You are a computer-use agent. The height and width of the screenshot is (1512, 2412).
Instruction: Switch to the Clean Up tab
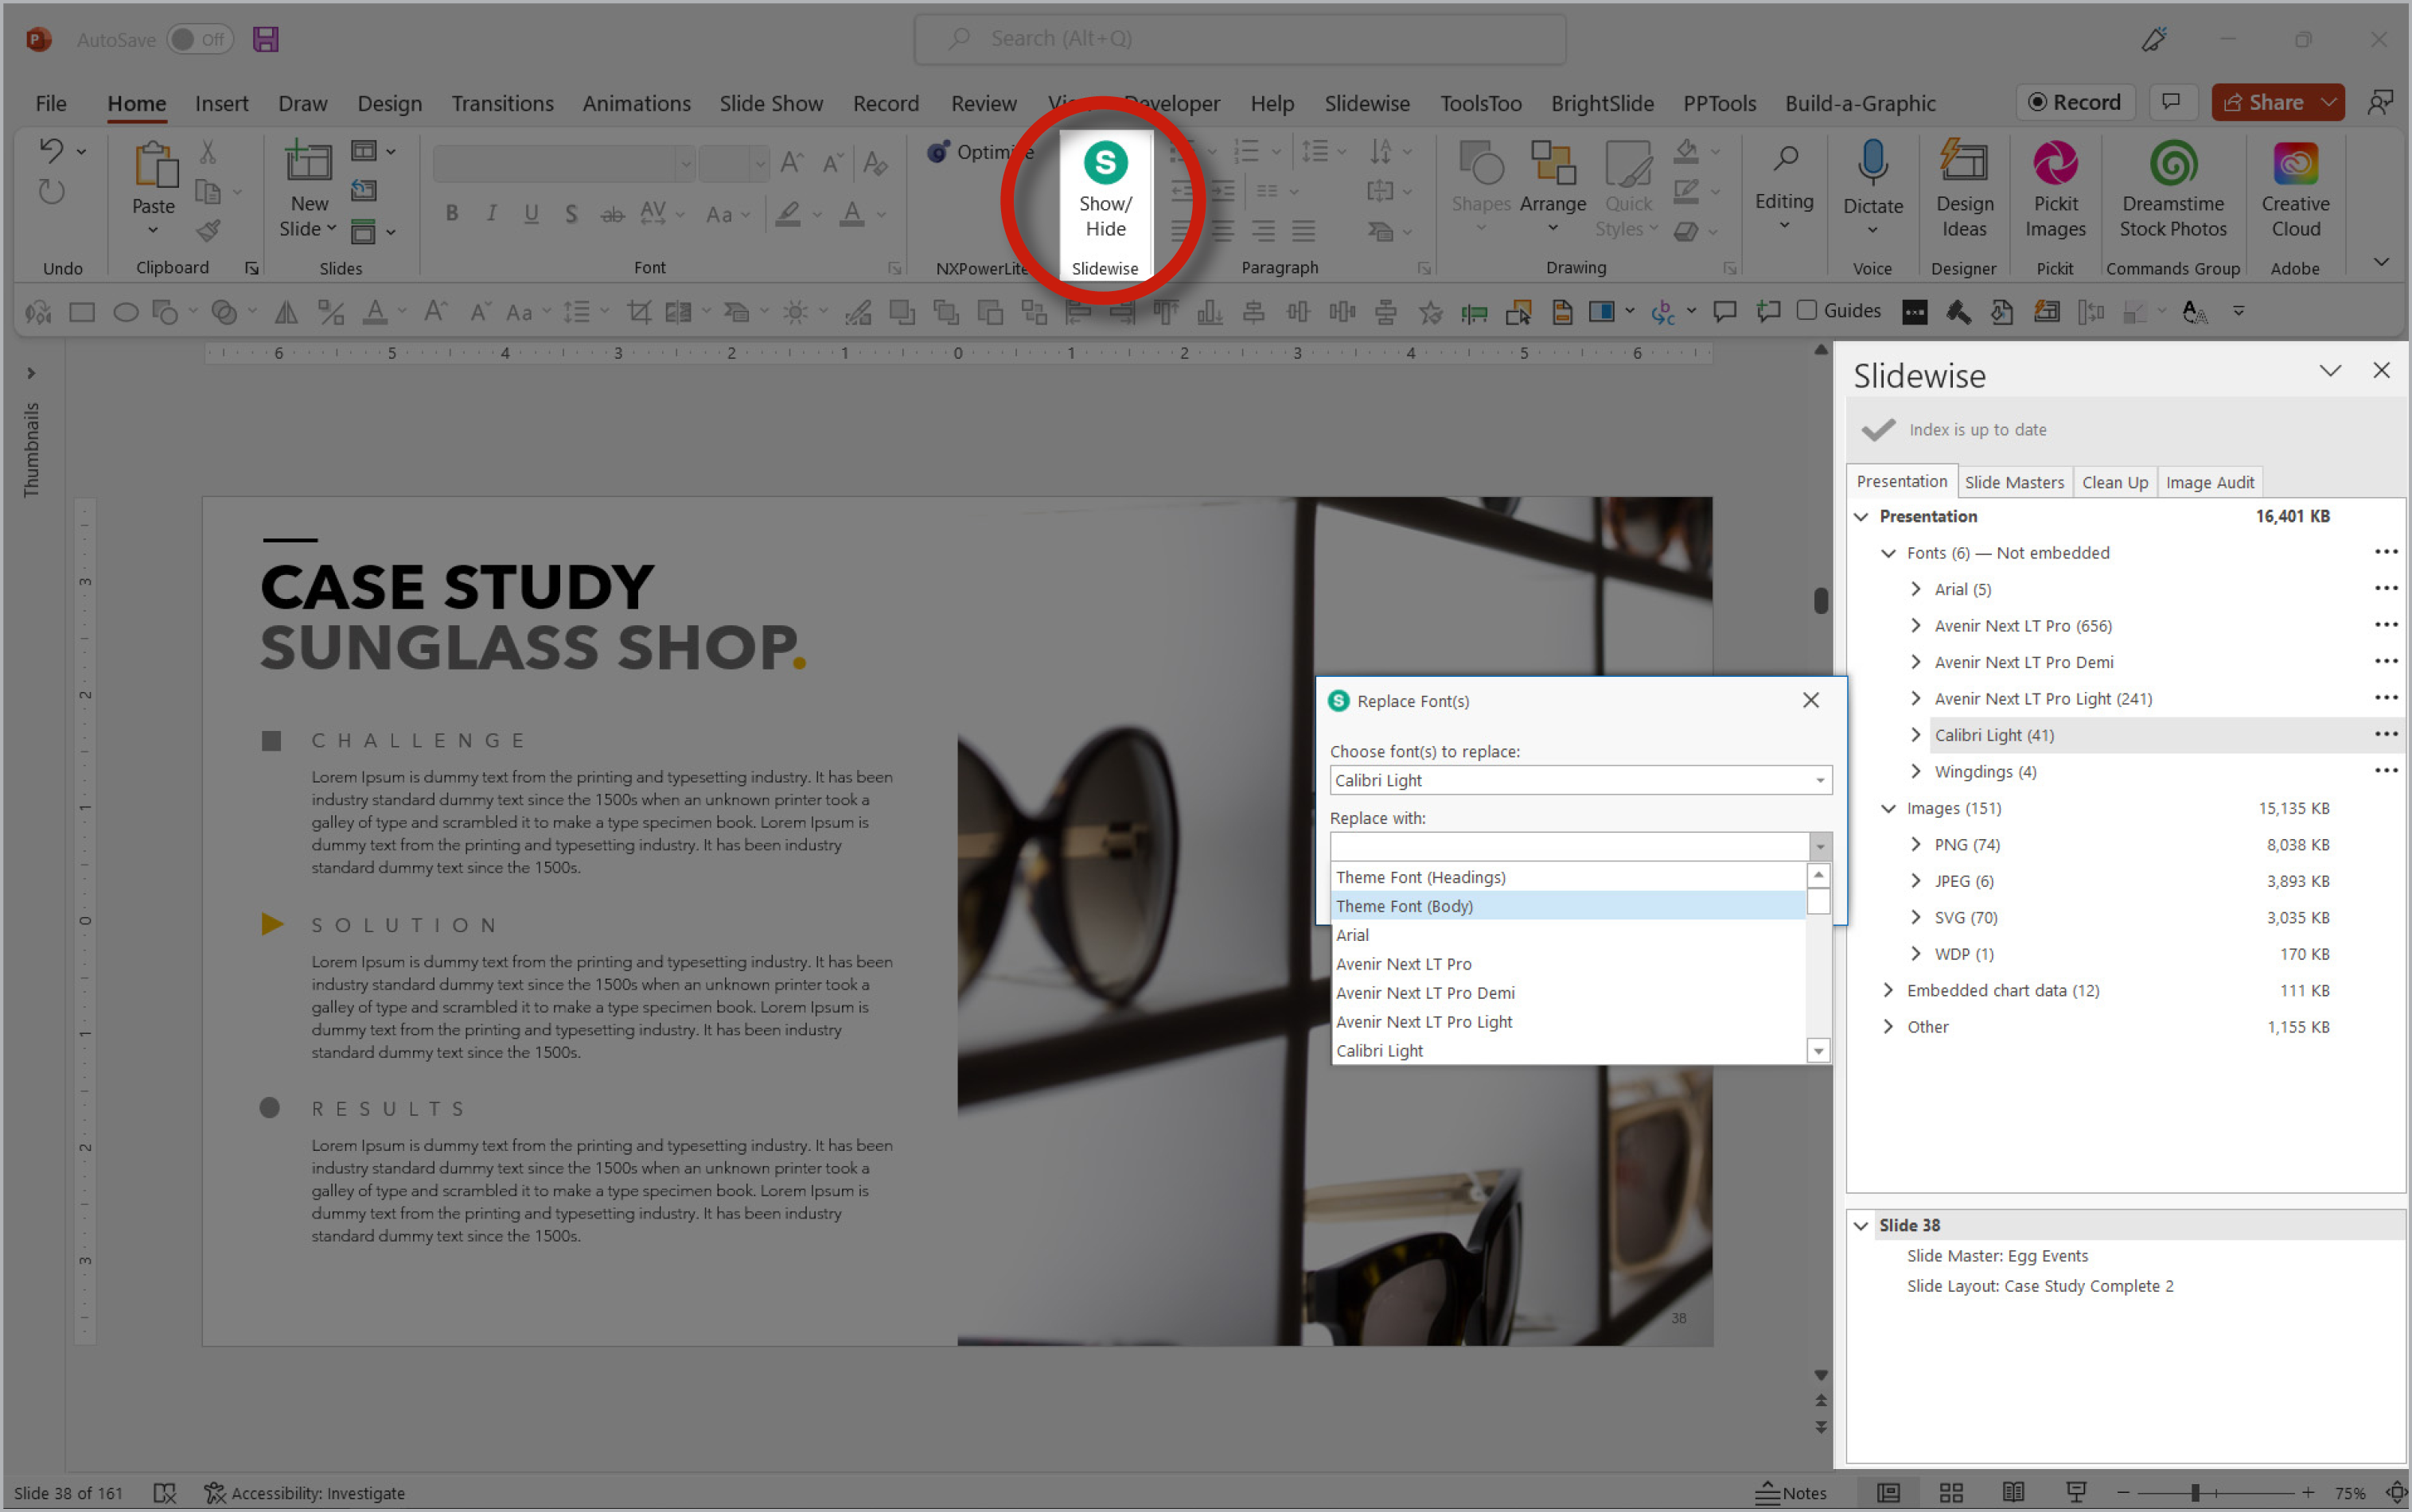pyautogui.click(x=2115, y=482)
